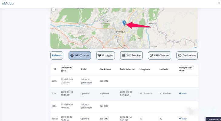221x121 pixels.
Task: Open View link for the 2023-02-13 row
Action: 183,93
